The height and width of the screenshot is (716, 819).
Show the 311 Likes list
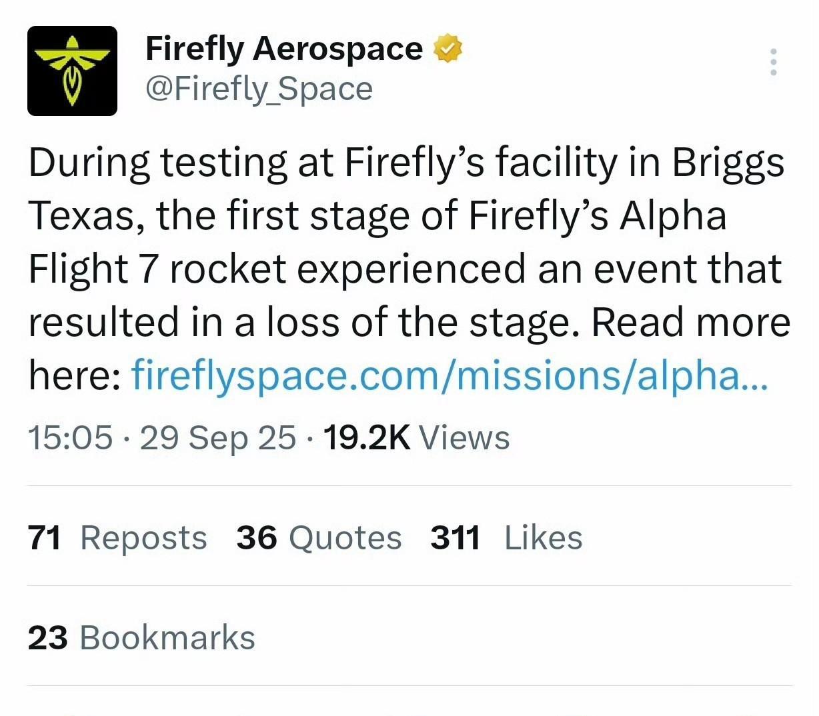coord(506,537)
